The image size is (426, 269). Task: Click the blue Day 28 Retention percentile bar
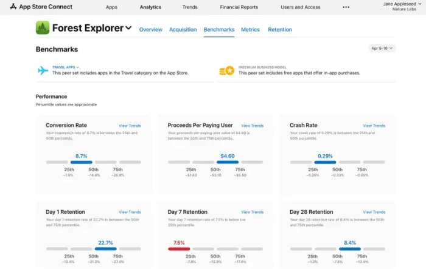[x=350, y=249]
